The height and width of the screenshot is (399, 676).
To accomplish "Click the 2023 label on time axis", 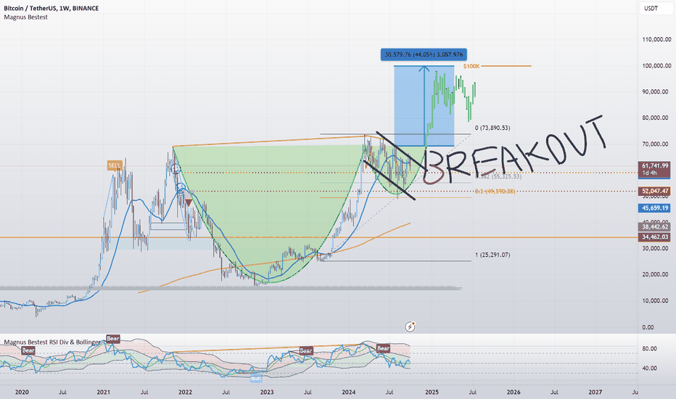I will pyautogui.click(x=267, y=392).
